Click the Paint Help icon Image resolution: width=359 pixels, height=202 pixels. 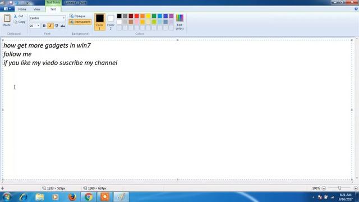point(356,9)
